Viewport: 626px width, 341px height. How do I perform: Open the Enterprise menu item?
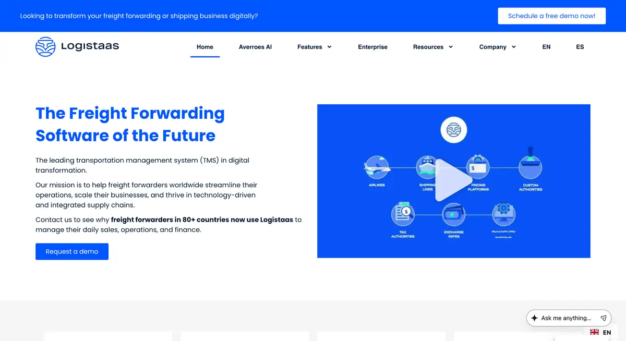coord(372,47)
